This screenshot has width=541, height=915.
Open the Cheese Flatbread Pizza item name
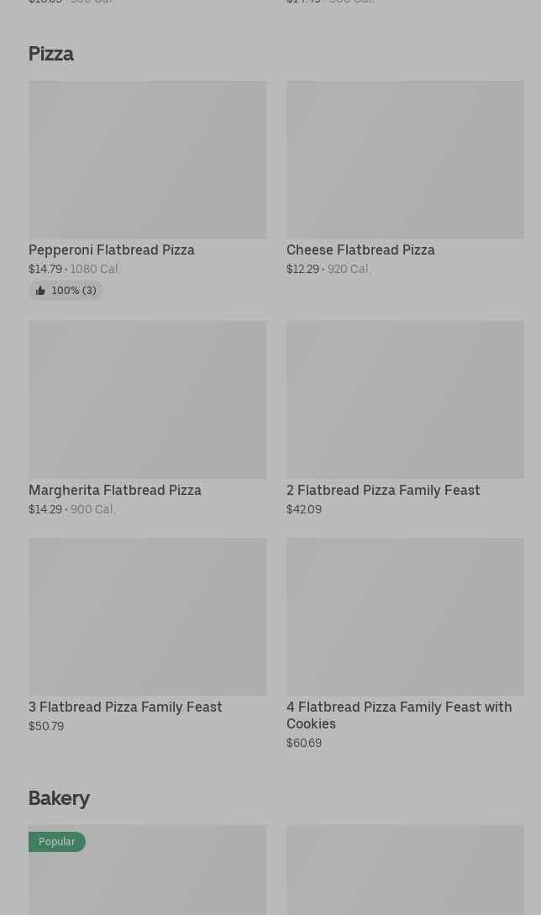[360, 250]
